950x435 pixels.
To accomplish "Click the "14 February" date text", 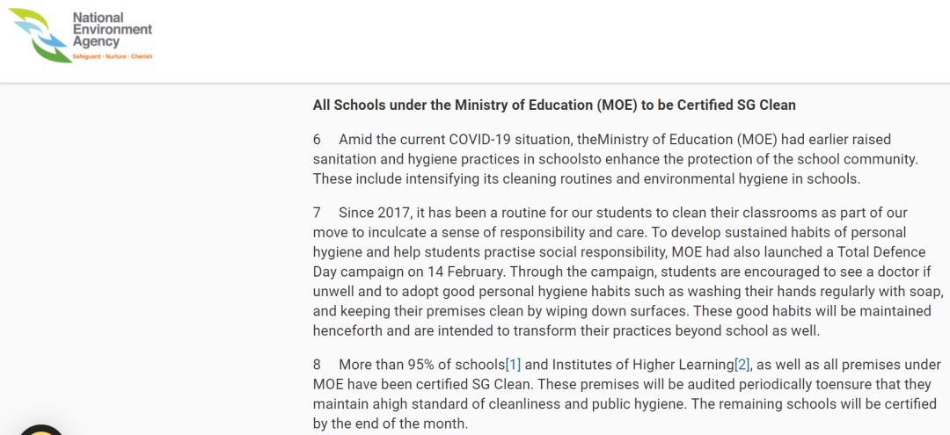I will [464, 271].
